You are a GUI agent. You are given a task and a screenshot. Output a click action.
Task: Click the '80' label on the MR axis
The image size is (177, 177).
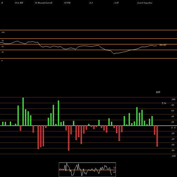(173, 105)
